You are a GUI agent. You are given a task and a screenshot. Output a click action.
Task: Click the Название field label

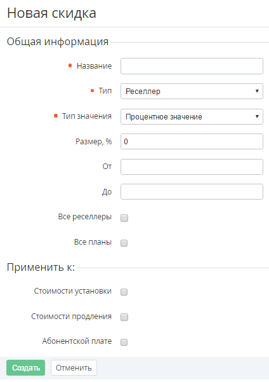click(94, 65)
